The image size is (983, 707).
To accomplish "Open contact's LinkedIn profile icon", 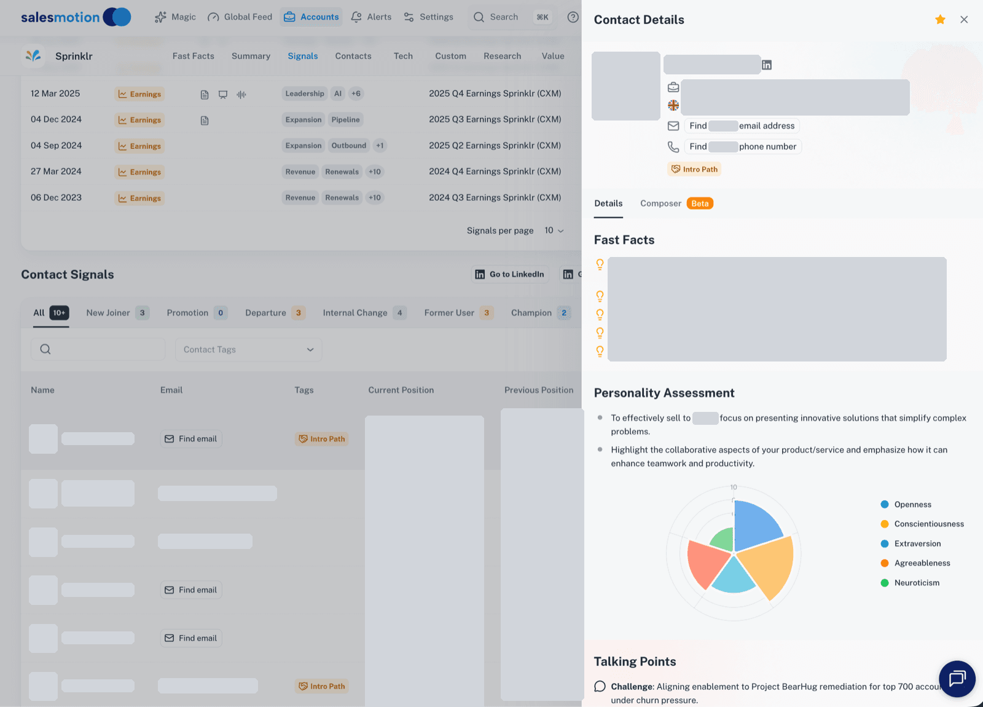I will (x=767, y=65).
